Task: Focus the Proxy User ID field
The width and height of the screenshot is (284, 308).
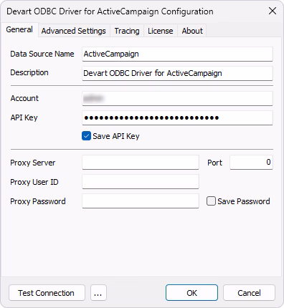Action: click(141, 182)
